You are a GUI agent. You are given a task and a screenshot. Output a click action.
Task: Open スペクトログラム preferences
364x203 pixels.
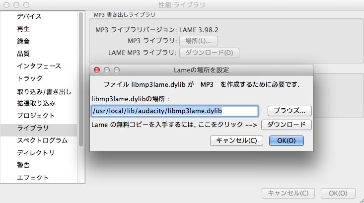[42, 140]
